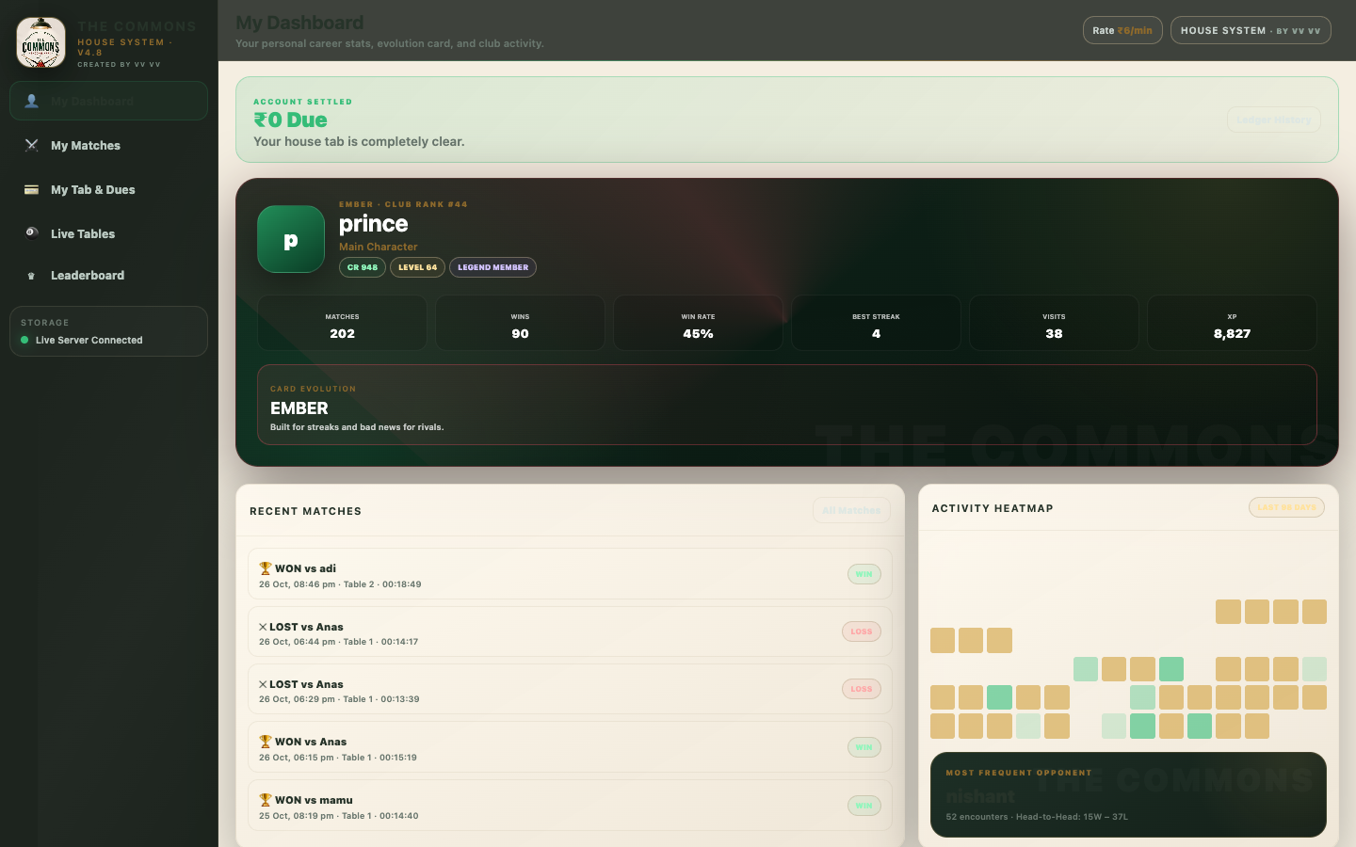
Task: Click the "EMBER · CLUB RANK #44" label
Action: click(403, 204)
